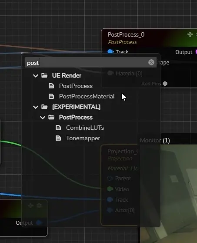
Task: Select the UE Render folder icon
Action: (44, 75)
